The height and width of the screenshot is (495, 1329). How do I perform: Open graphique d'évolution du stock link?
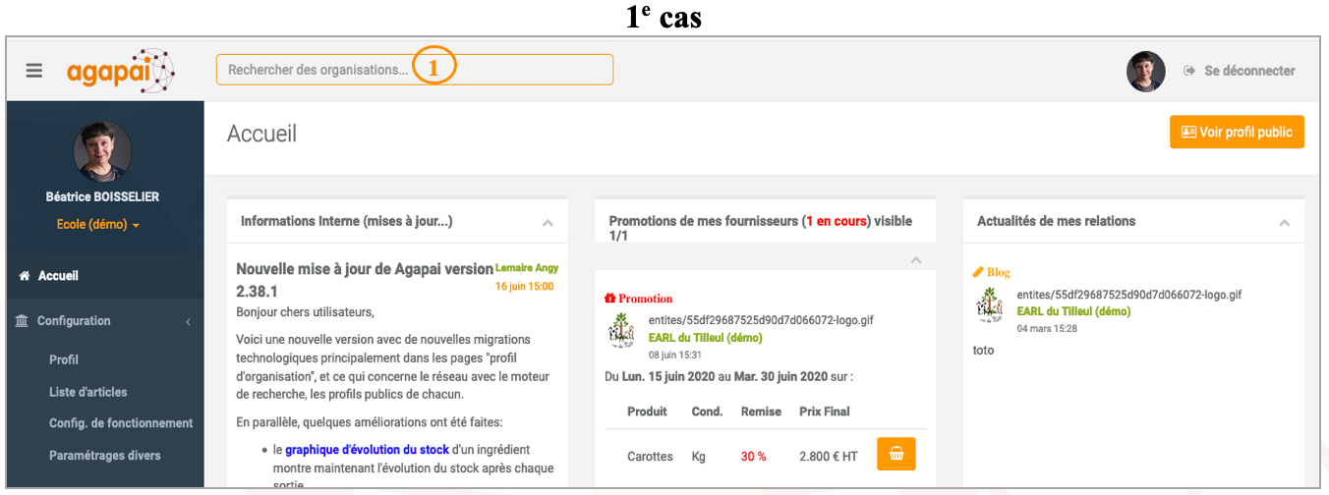(367, 450)
